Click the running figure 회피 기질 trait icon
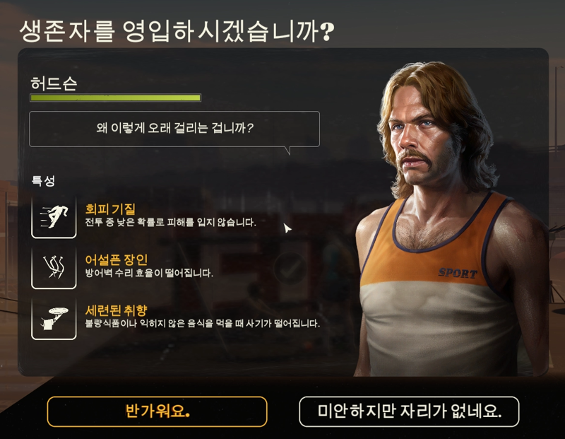Viewport: 565px width, 439px height. tap(54, 217)
